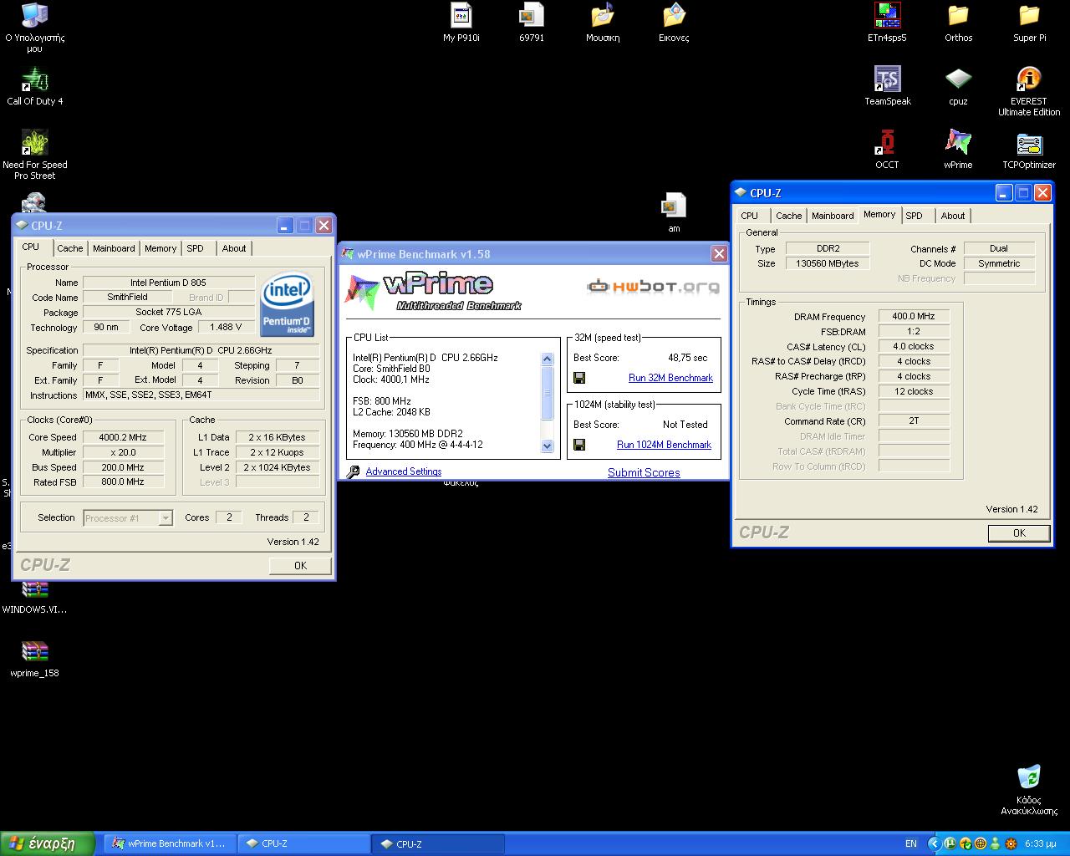
Task: Open the 69791 image file
Action: pos(532,23)
